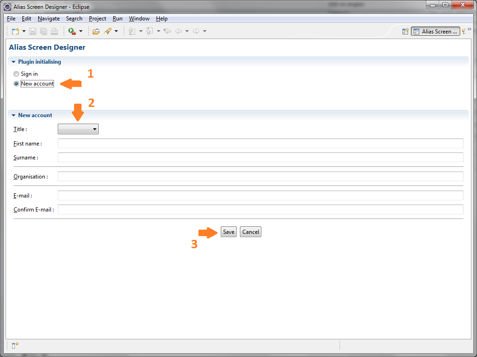Open the New wizard dropdown arrow

(x=24, y=31)
